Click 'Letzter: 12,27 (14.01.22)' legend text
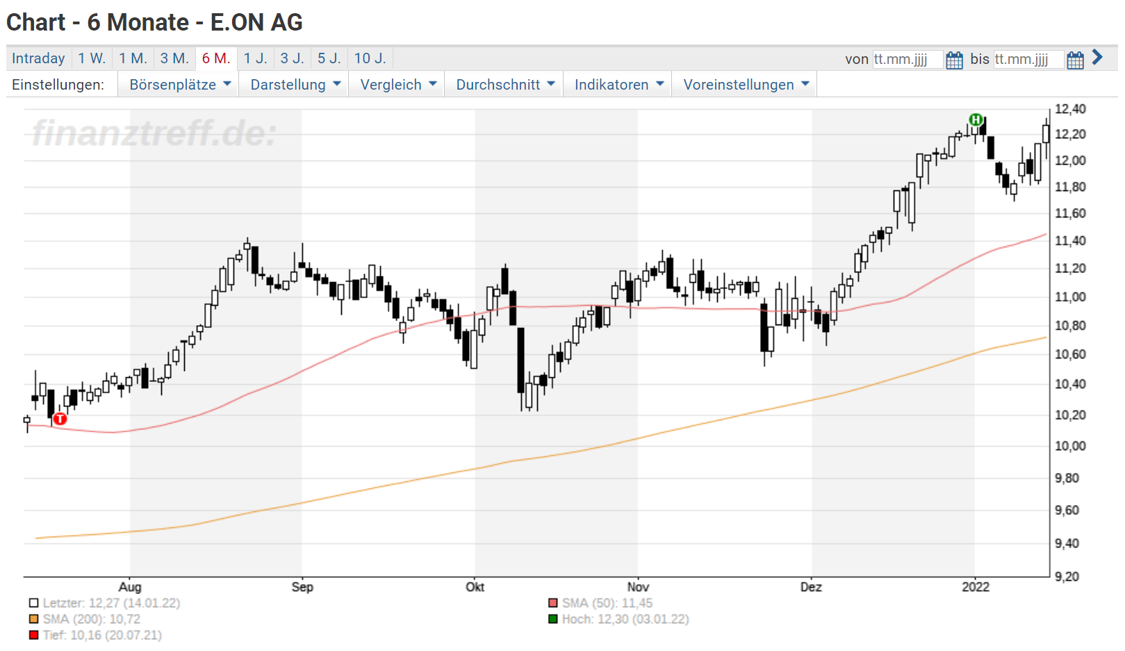1125x651 pixels. tap(111, 603)
